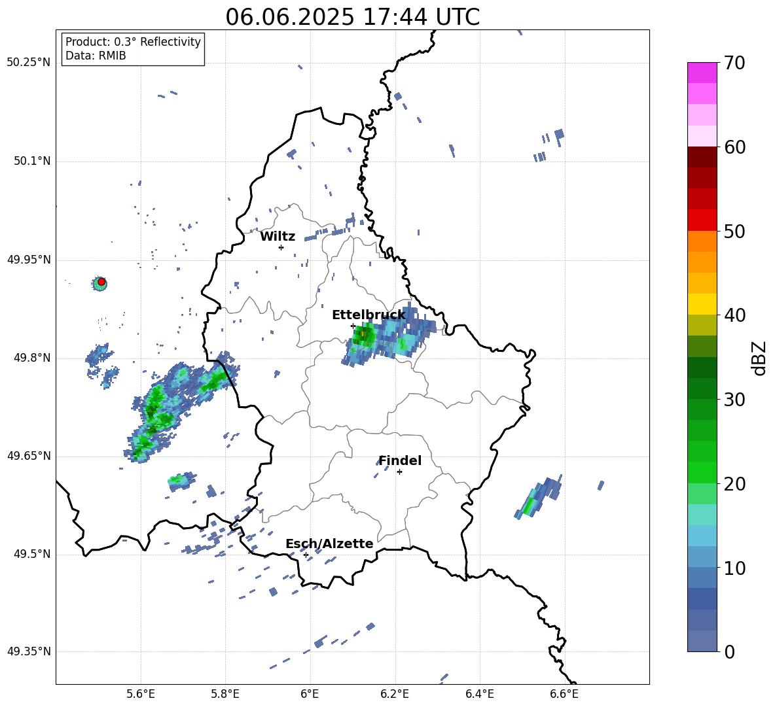The image size is (775, 707).
Task: Click the small radar echo near 6.5°E
Action: coord(538,497)
